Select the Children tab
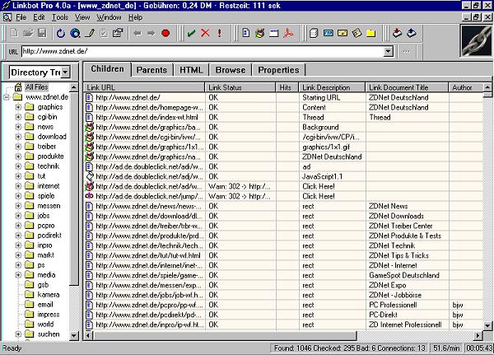The height and width of the screenshot is (355, 494). (107, 69)
